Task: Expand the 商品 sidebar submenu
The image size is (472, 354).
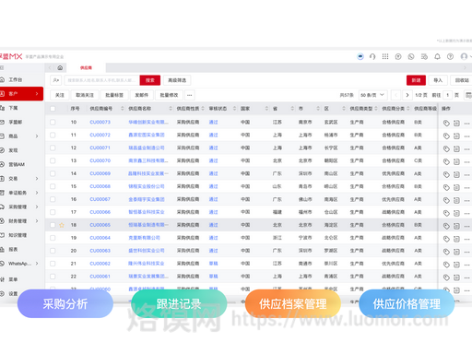Action: 37,136
